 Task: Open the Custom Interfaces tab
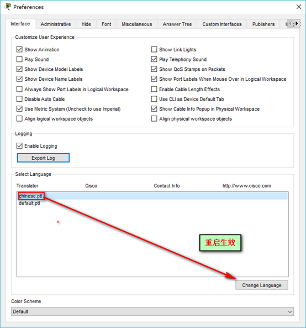click(x=222, y=24)
